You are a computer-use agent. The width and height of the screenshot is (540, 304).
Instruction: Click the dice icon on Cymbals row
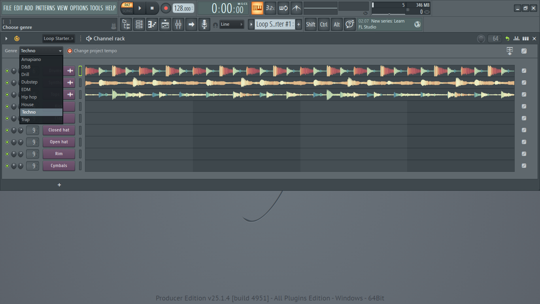pyautogui.click(x=524, y=166)
